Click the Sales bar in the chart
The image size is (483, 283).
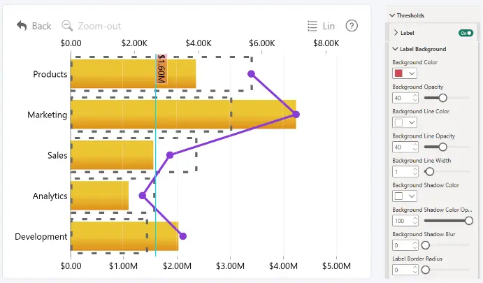112,155
